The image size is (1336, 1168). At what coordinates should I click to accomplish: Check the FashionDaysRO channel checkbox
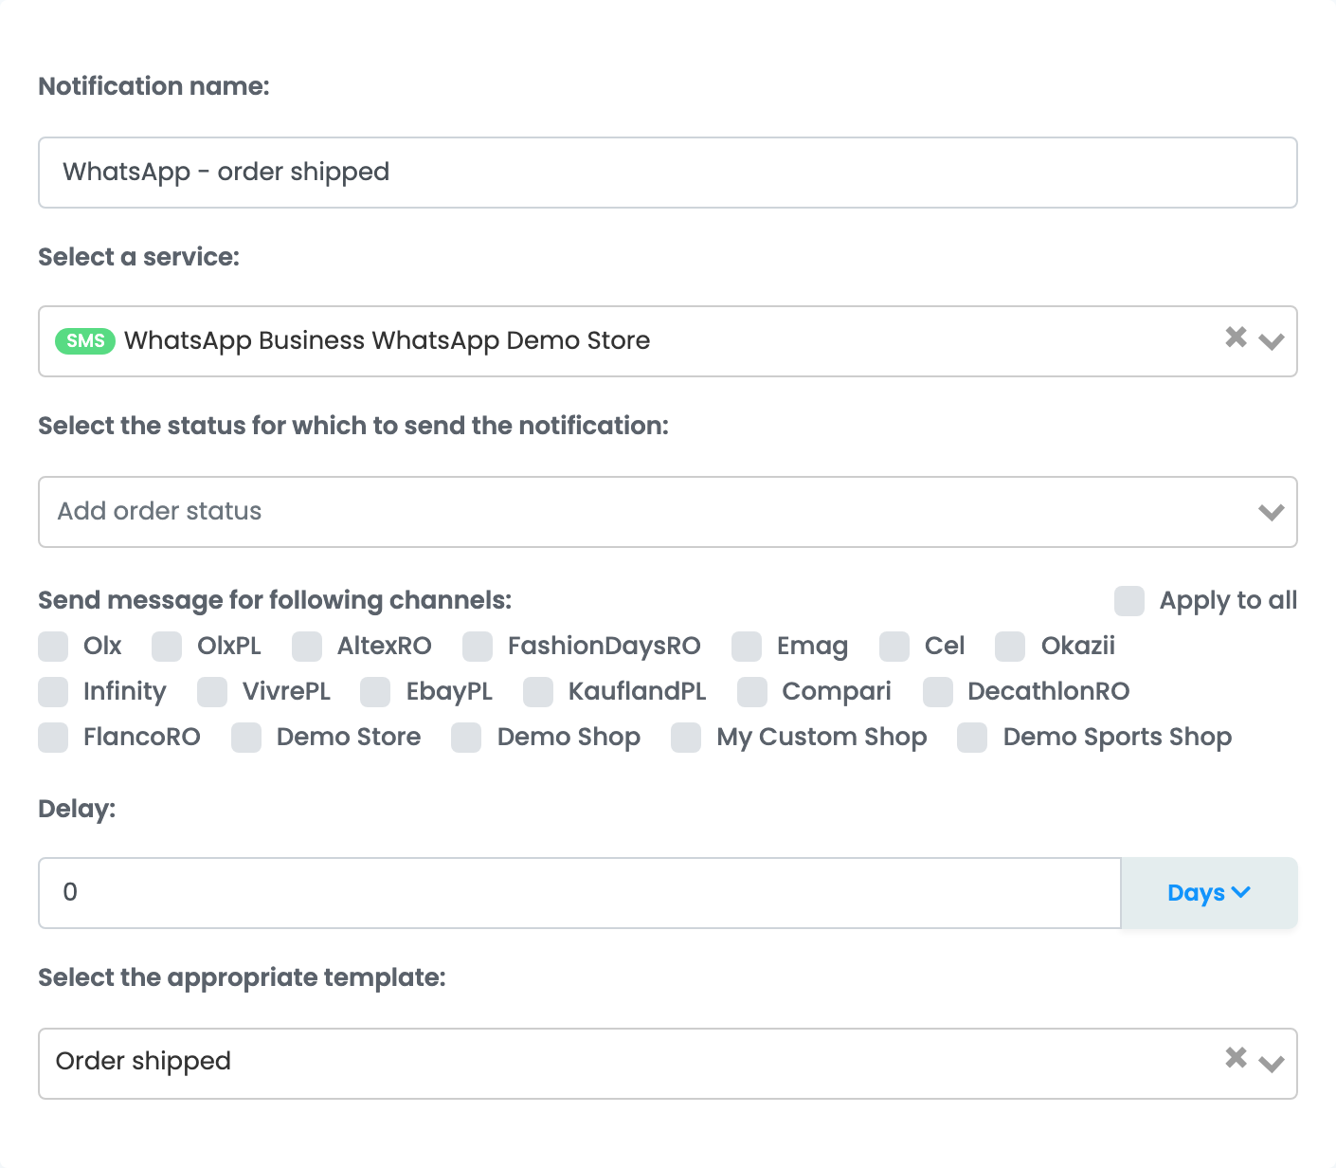click(x=478, y=647)
